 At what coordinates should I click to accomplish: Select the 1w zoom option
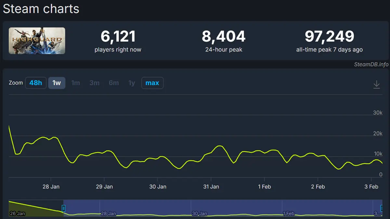57,83
